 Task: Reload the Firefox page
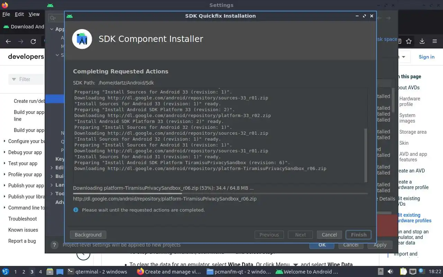coord(33,42)
